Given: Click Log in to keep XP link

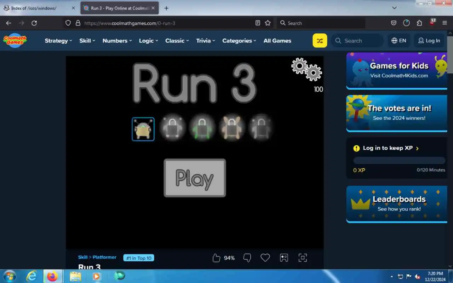Looking at the screenshot, I should click(x=386, y=148).
